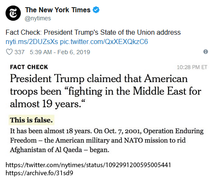Open the pic.twitter.com/QxXEXQkzC6 link
This screenshot has height=182, width=215.
104,41
